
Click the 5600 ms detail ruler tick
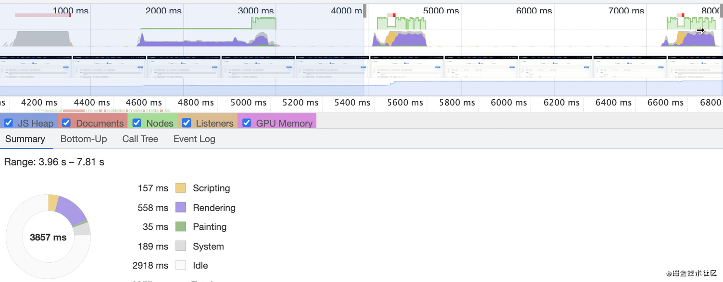point(405,103)
